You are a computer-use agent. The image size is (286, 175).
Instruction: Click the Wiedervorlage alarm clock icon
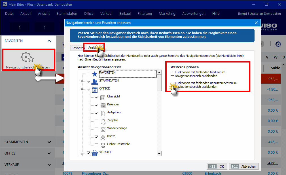pyautogui.click(x=103, y=129)
